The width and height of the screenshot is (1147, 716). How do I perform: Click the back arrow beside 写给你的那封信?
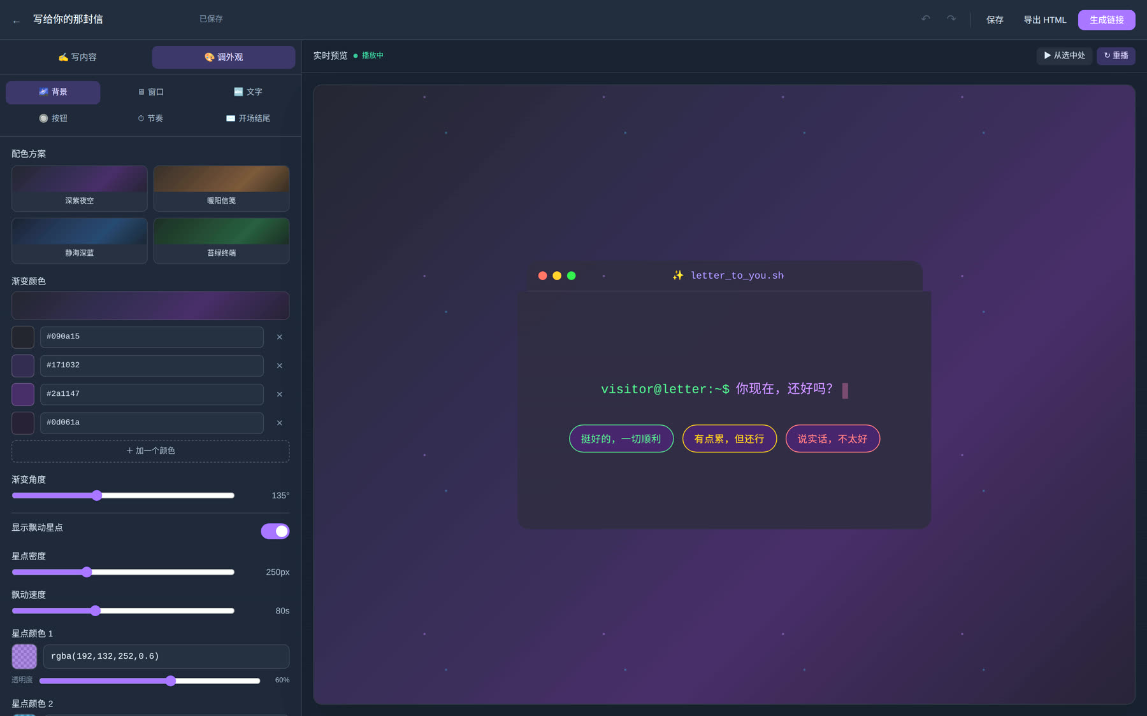click(17, 21)
